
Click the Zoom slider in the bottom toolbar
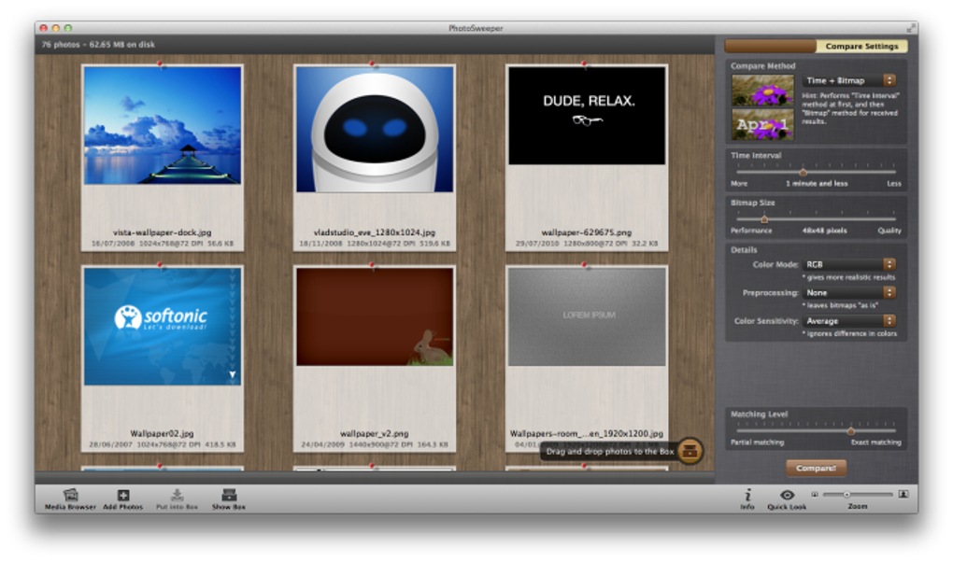(x=858, y=494)
